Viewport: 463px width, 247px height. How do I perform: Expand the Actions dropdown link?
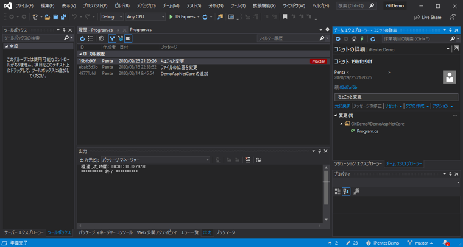click(443, 106)
